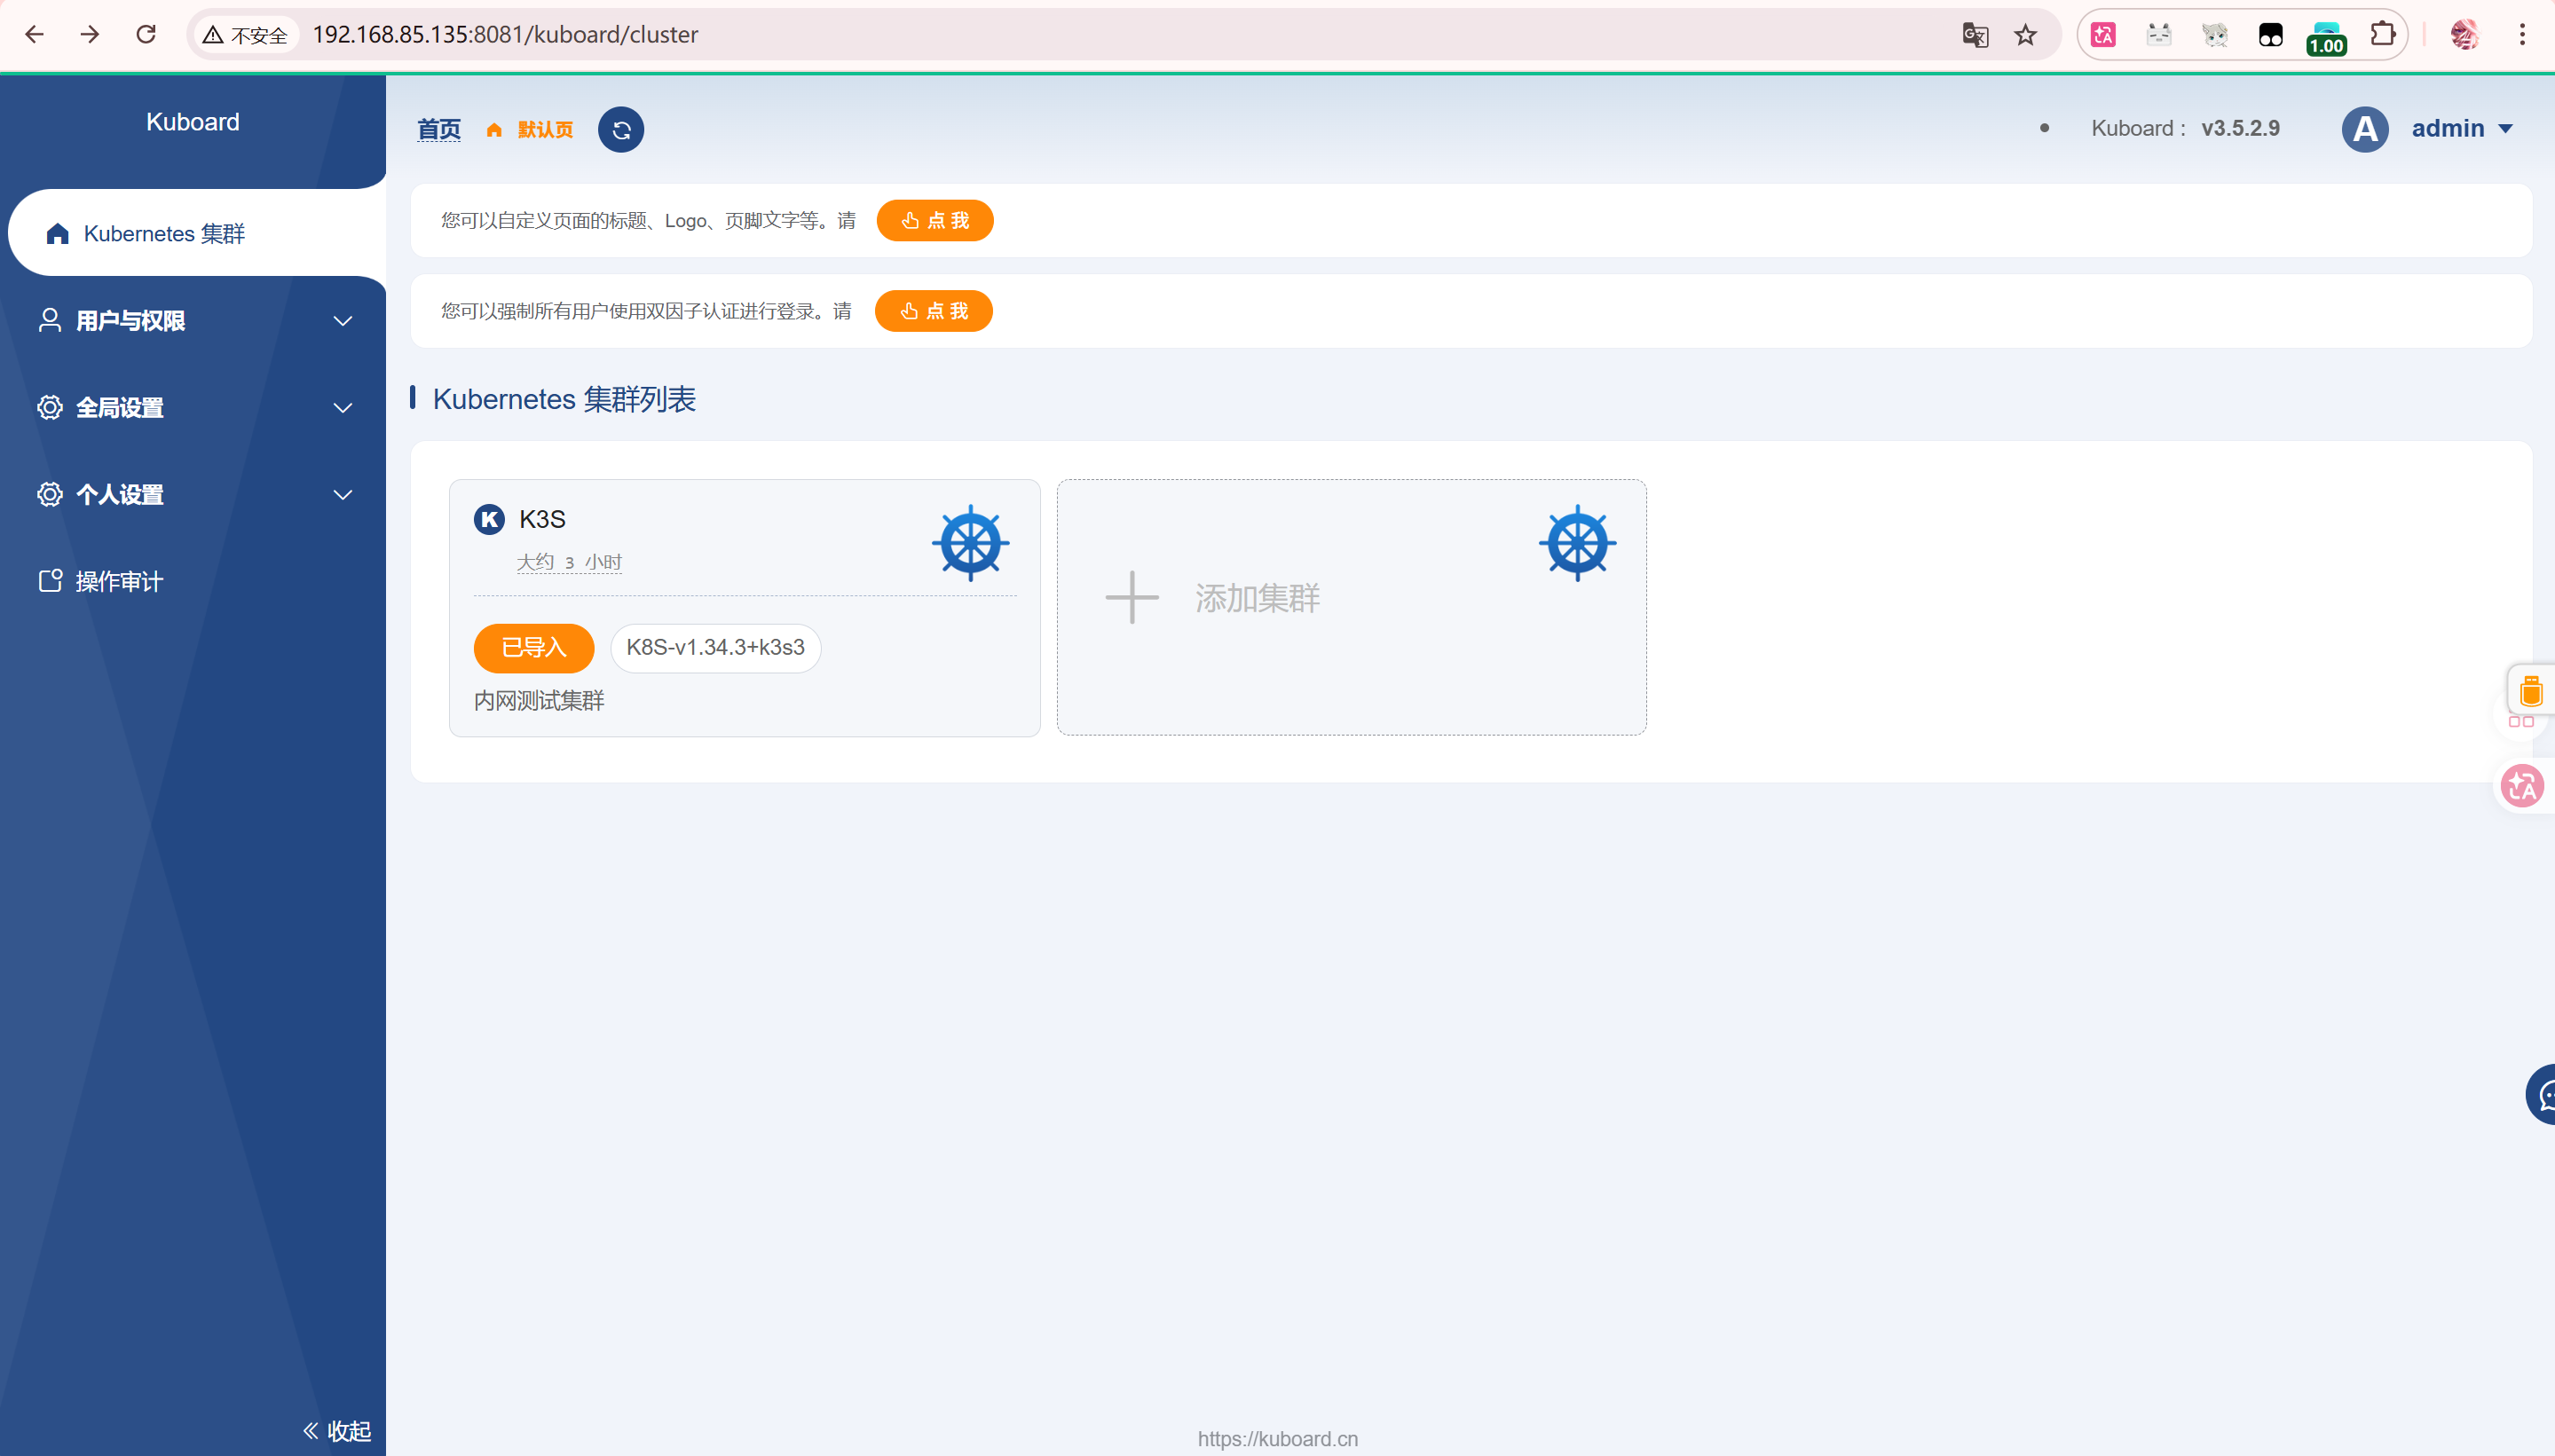
Task: Click the Kubernetes helm wheel on K3S card
Action: (970, 543)
